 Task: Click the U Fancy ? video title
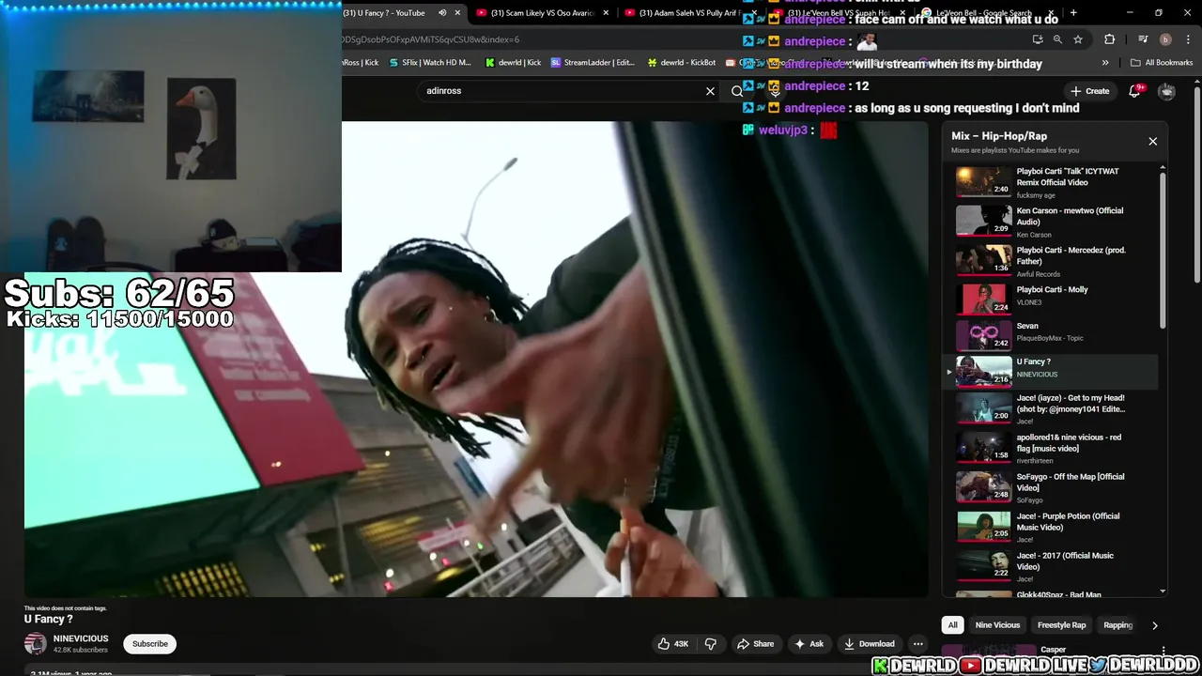[x=48, y=620]
